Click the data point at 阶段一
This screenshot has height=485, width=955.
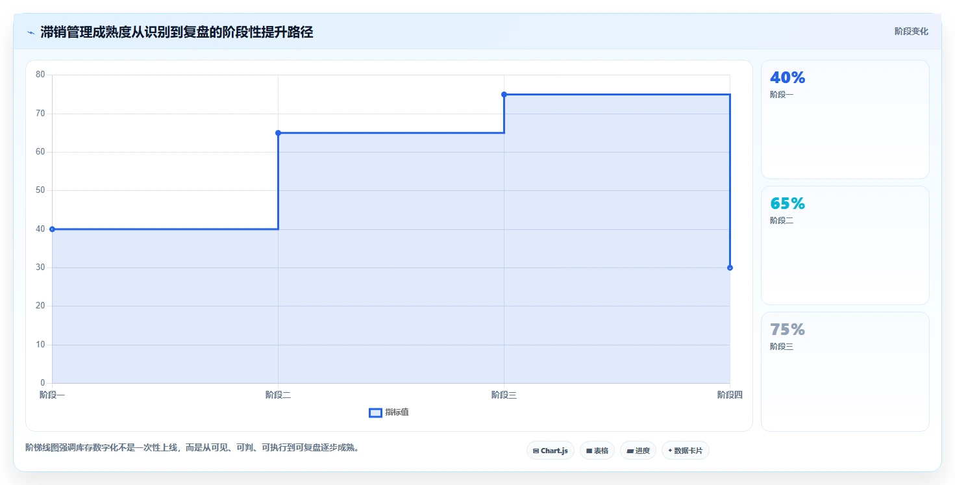(52, 229)
